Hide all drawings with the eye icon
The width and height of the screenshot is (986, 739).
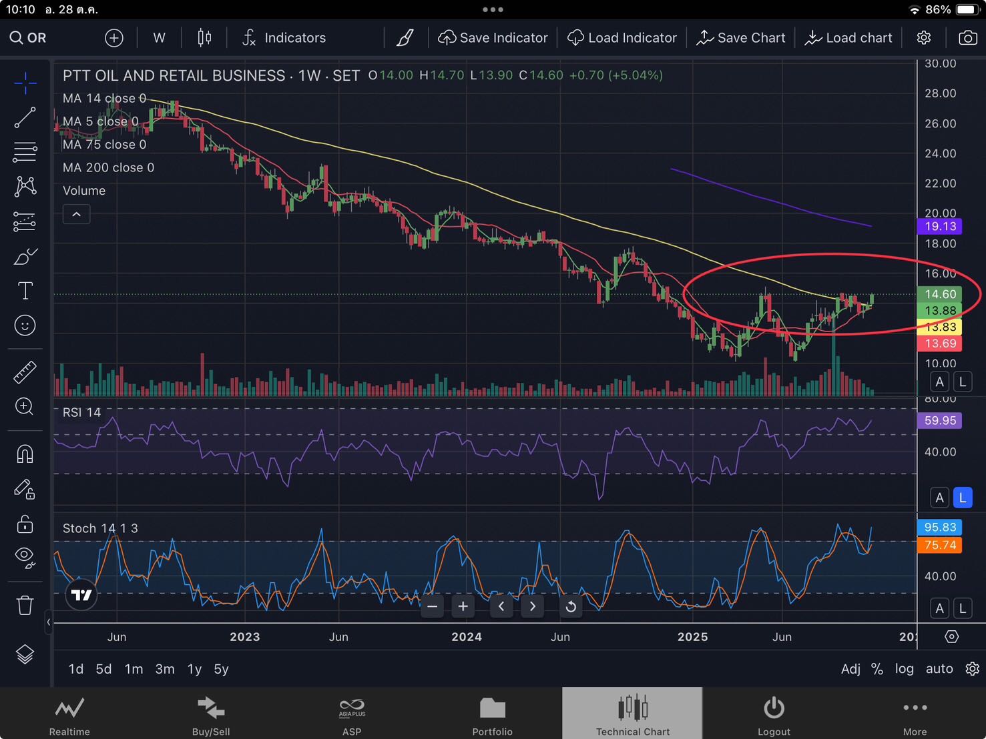[x=25, y=558]
